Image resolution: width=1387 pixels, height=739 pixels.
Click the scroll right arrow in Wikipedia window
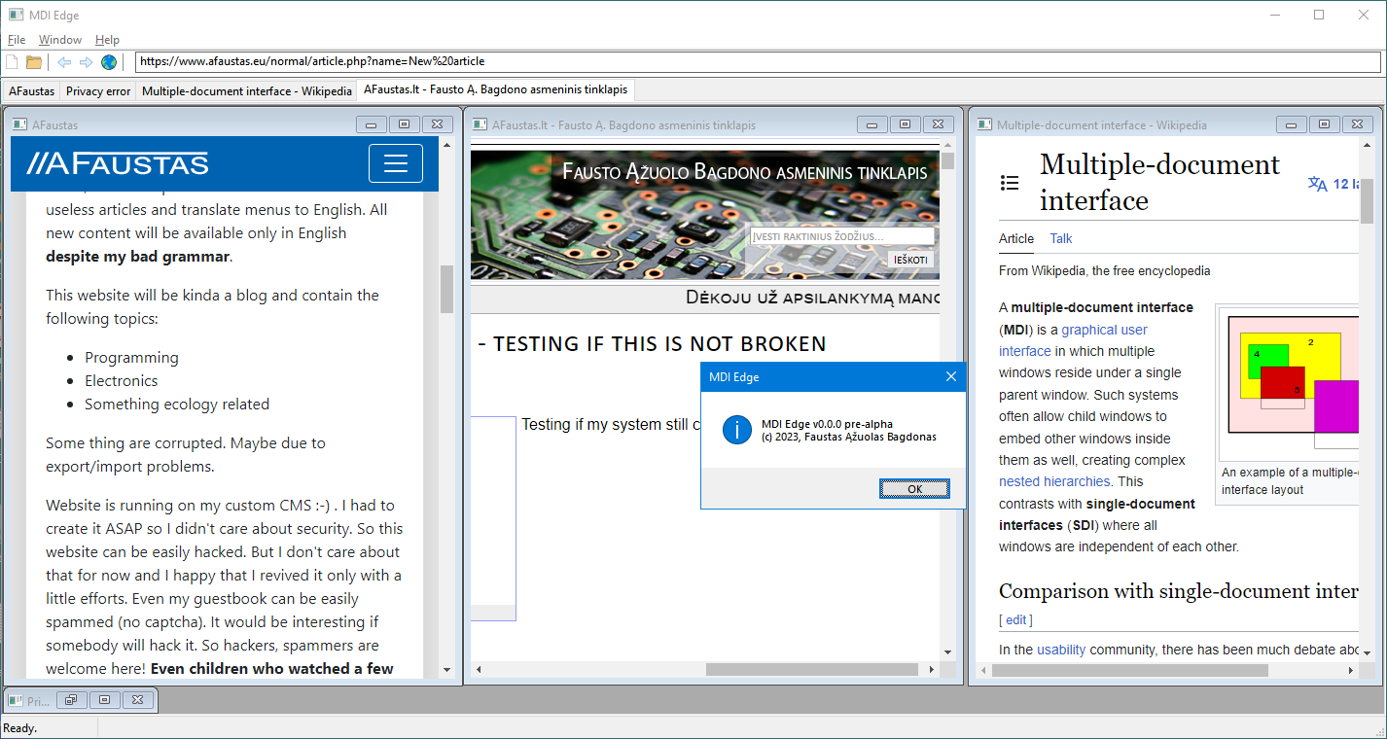(x=1350, y=671)
